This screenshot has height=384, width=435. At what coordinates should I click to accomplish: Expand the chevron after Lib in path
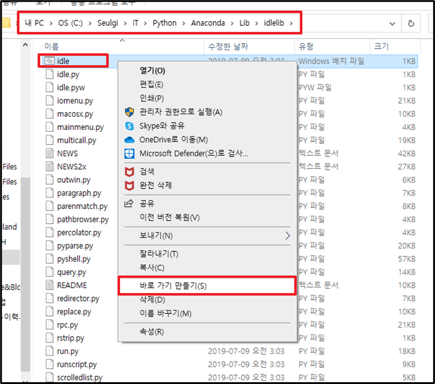(x=257, y=23)
